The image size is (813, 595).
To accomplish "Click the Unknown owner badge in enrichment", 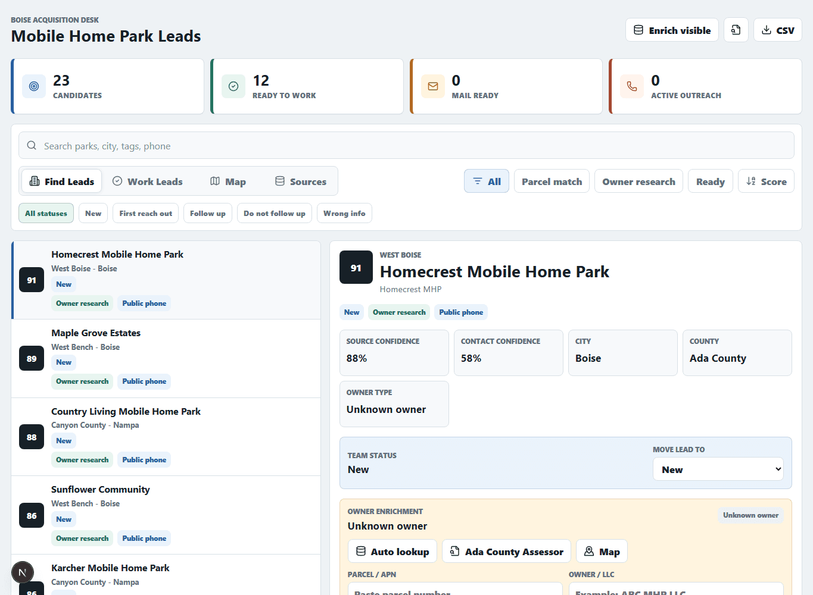I will point(750,515).
